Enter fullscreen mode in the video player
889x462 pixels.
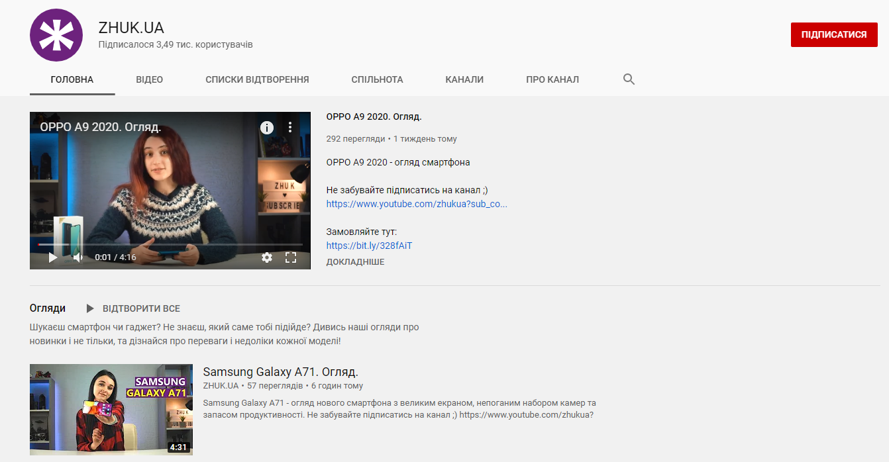(291, 257)
